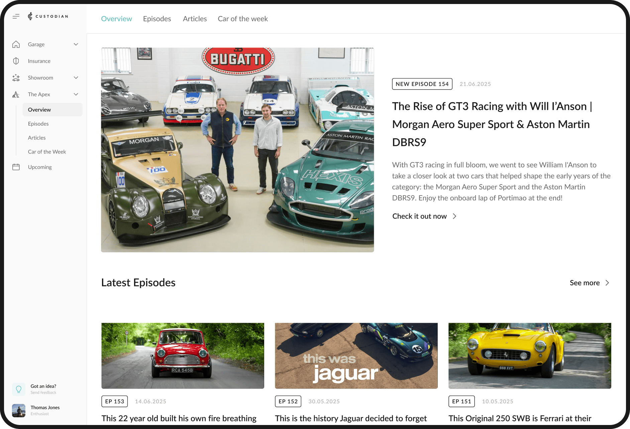
Task: Switch to the Episodes tab
Action: pyautogui.click(x=157, y=19)
